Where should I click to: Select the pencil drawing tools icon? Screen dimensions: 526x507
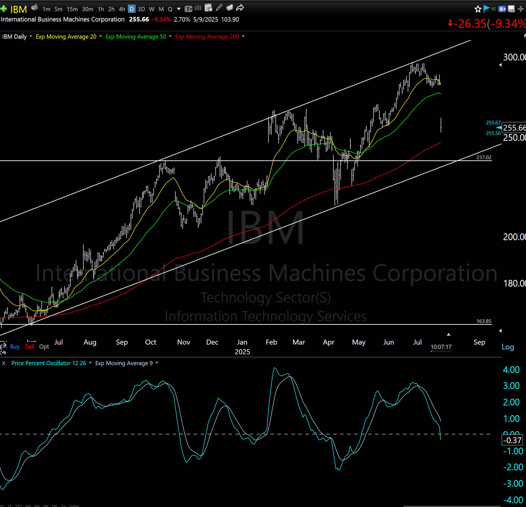pyautogui.click(x=219, y=8)
